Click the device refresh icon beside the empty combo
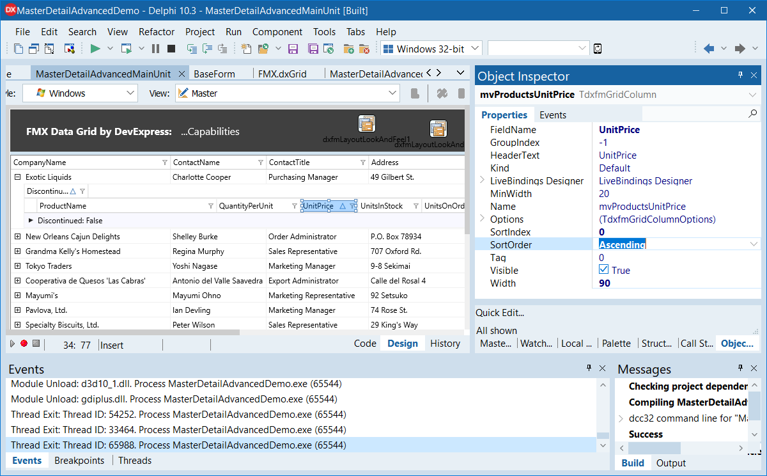 point(598,49)
